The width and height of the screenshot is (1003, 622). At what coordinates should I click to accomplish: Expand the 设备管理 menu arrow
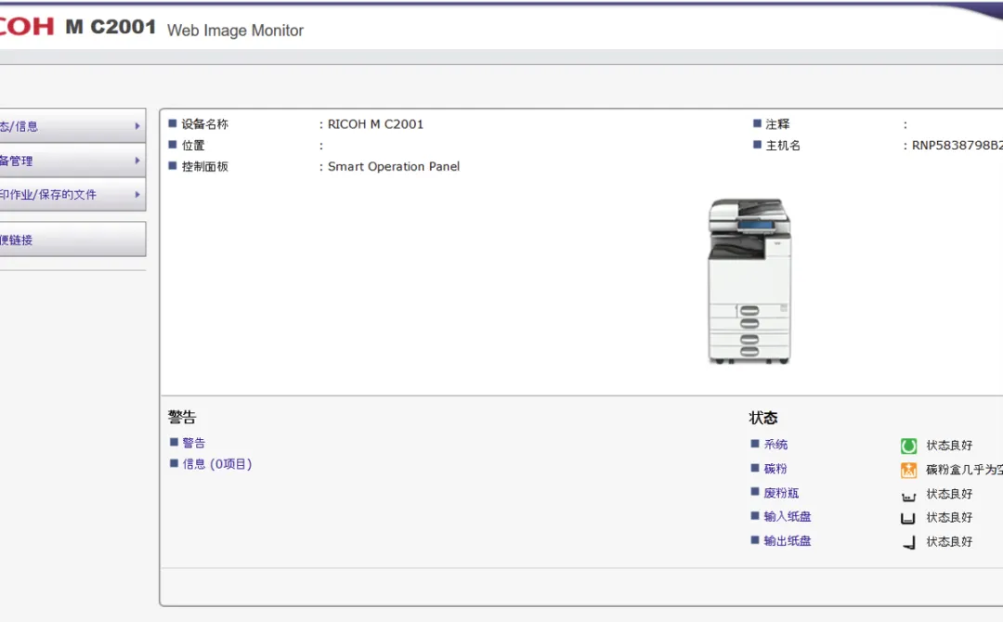(x=137, y=161)
